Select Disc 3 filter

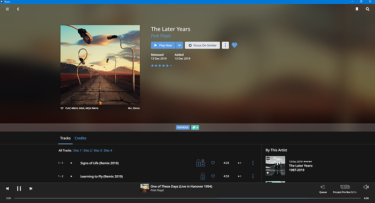pyautogui.click(x=98, y=151)
